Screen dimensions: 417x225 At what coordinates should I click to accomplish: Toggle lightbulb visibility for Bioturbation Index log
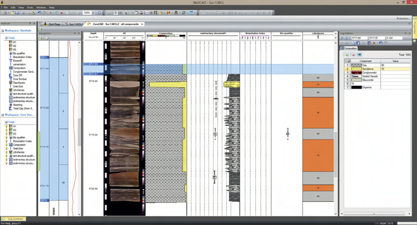7,141
